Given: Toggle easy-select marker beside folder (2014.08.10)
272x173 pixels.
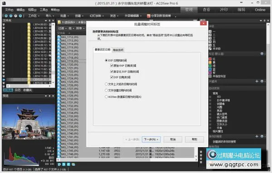Looking at the screenshot, I should point(4,28).
